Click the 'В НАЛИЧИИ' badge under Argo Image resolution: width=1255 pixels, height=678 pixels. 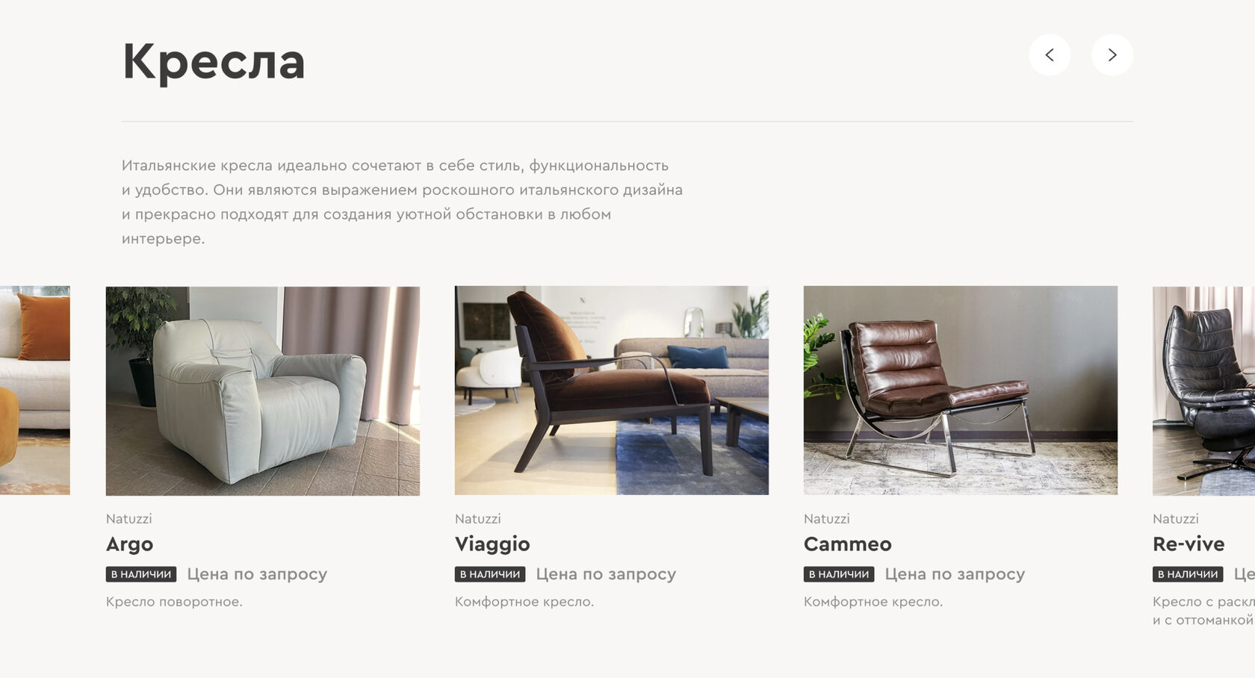pos(141,574)
